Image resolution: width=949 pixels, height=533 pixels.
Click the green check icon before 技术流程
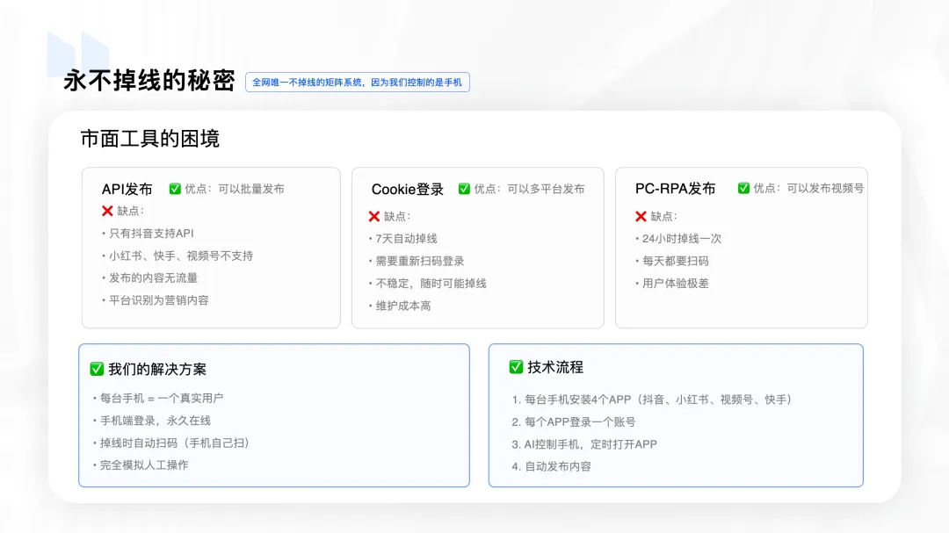(x=516, y=367)
